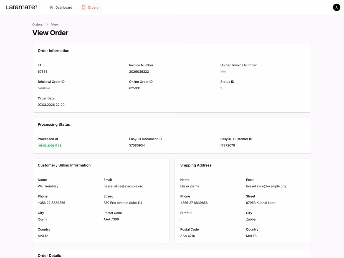This screenshot has height=258, width=344.
Task: Click the View Order page heading
Action: click(50, 33)
